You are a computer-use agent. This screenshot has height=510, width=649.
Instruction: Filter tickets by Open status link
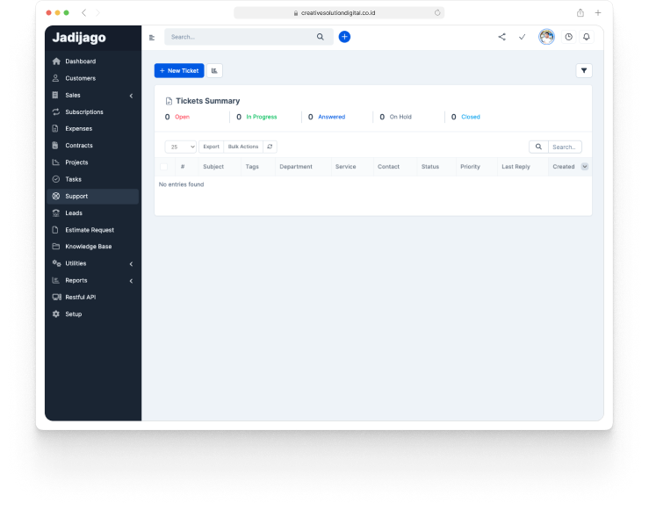click(182, 117)
